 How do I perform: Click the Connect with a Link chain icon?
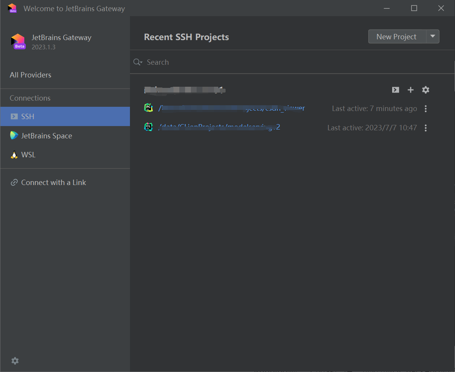14,182
